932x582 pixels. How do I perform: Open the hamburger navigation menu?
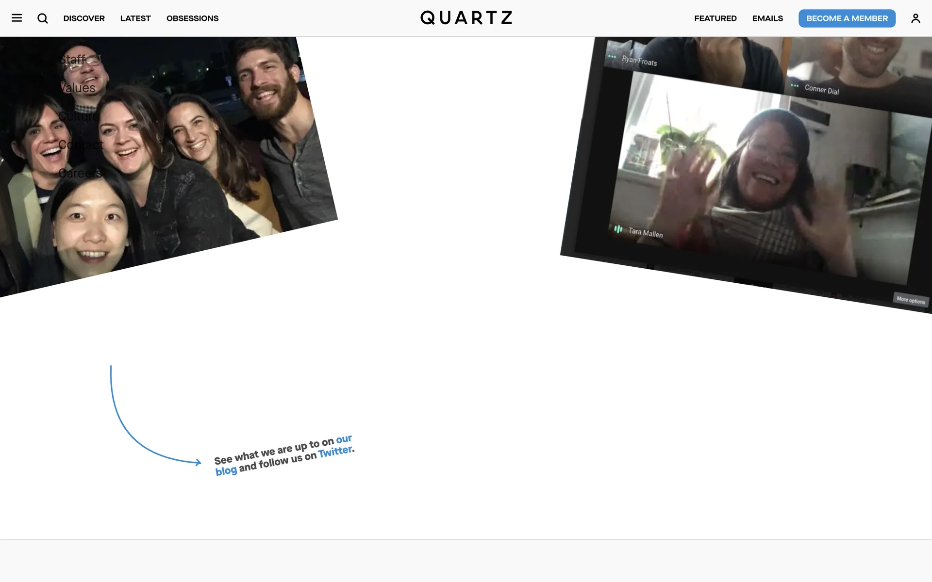click(17, 18)
